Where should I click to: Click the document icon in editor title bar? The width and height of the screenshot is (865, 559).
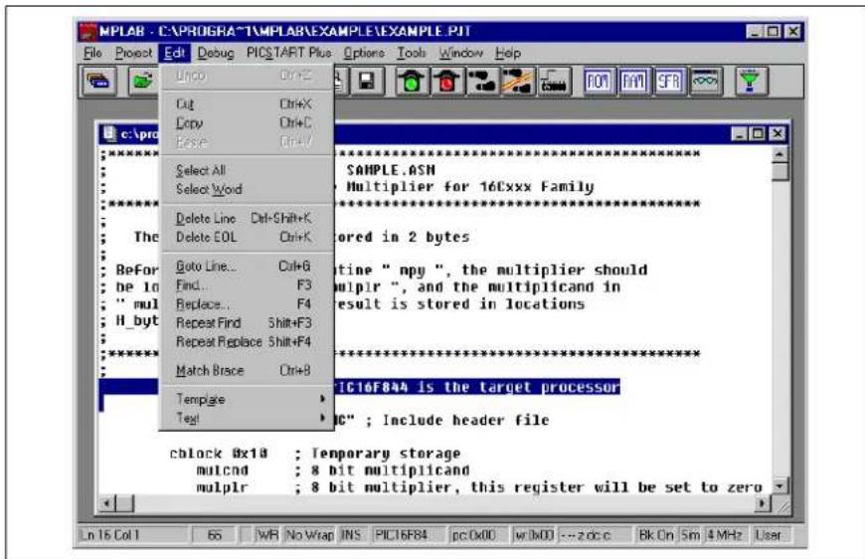tap(109, 133)
